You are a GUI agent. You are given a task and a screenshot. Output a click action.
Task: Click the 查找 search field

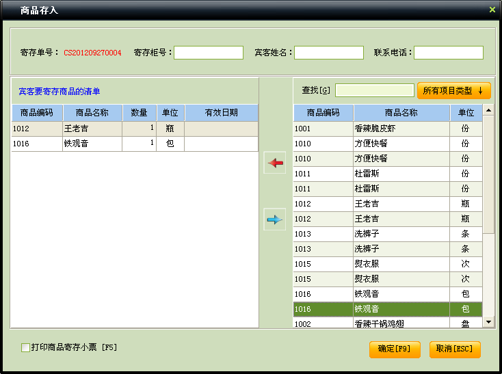point(374,90)
